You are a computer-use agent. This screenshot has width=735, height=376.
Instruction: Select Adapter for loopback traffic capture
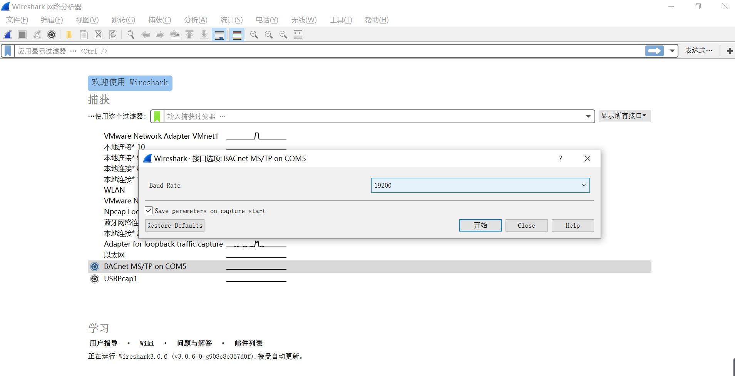(x=163, y=244)
